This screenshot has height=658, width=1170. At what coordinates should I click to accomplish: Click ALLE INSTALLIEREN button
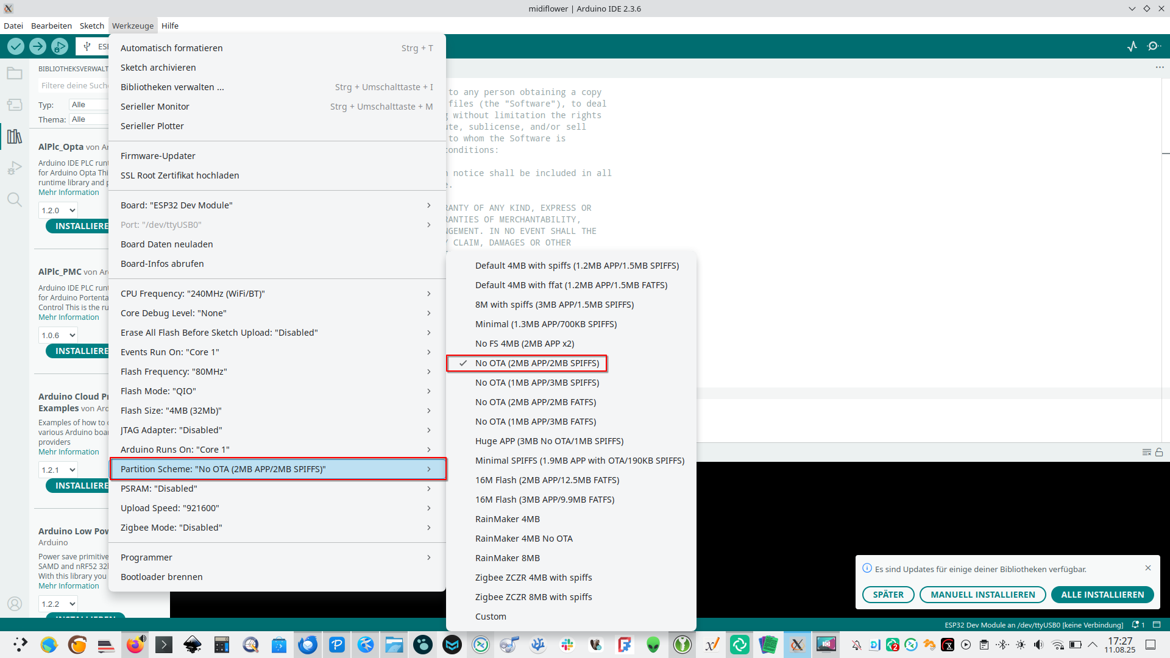(x=1102, y=595)
